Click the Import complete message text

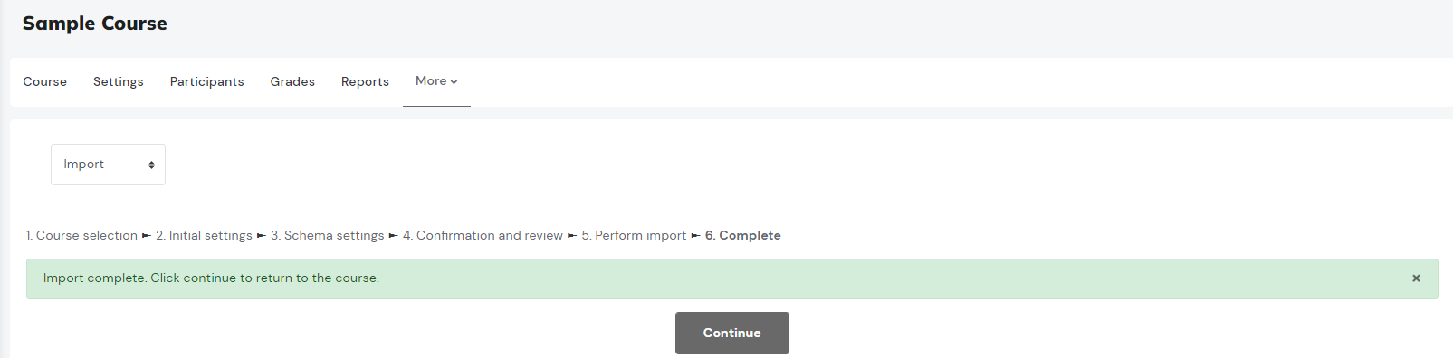211,278
